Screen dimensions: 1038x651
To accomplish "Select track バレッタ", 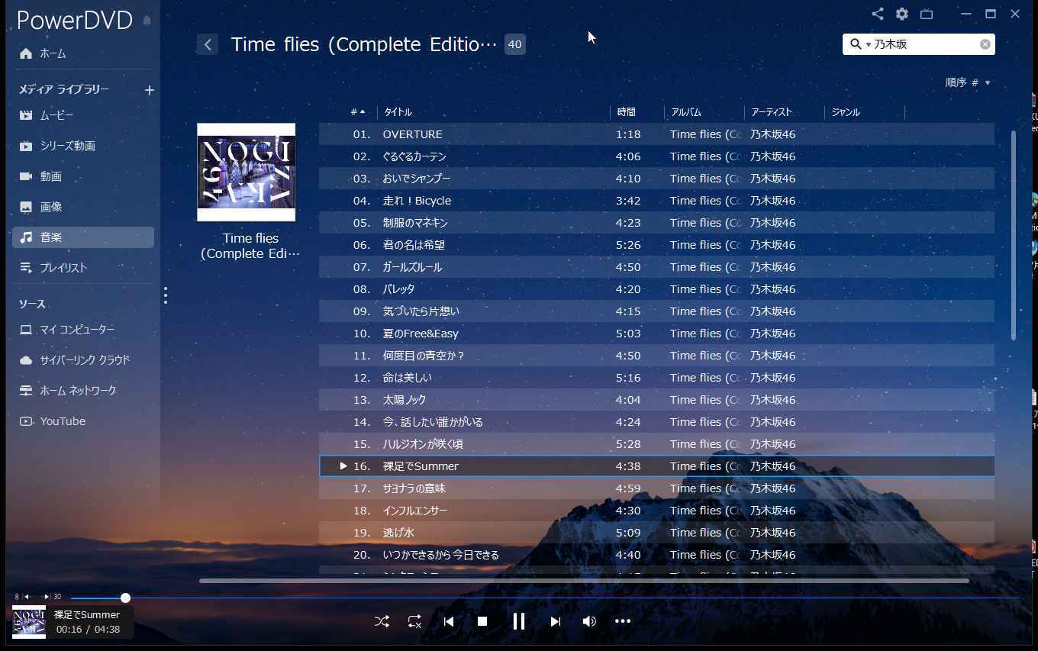I will pyautogui.click(x=656, y=289).
